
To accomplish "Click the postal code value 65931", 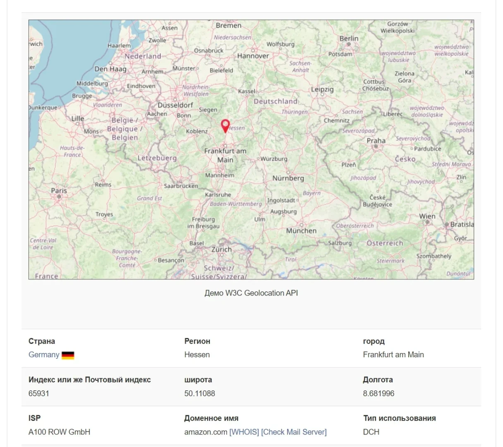I will [x=38, y=394].
